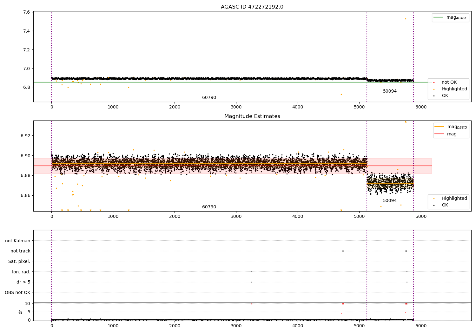Click the 1000 x-tick under middle plot
Image resolution: width=476 pixels, height=333 pixels.
coord(113,217)
